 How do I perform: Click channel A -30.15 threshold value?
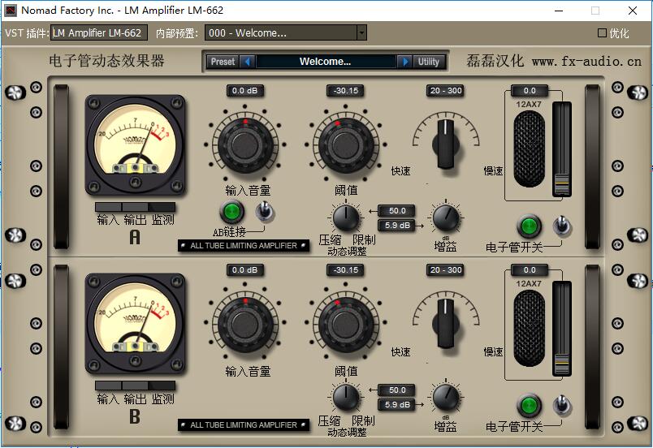point(345,91)
